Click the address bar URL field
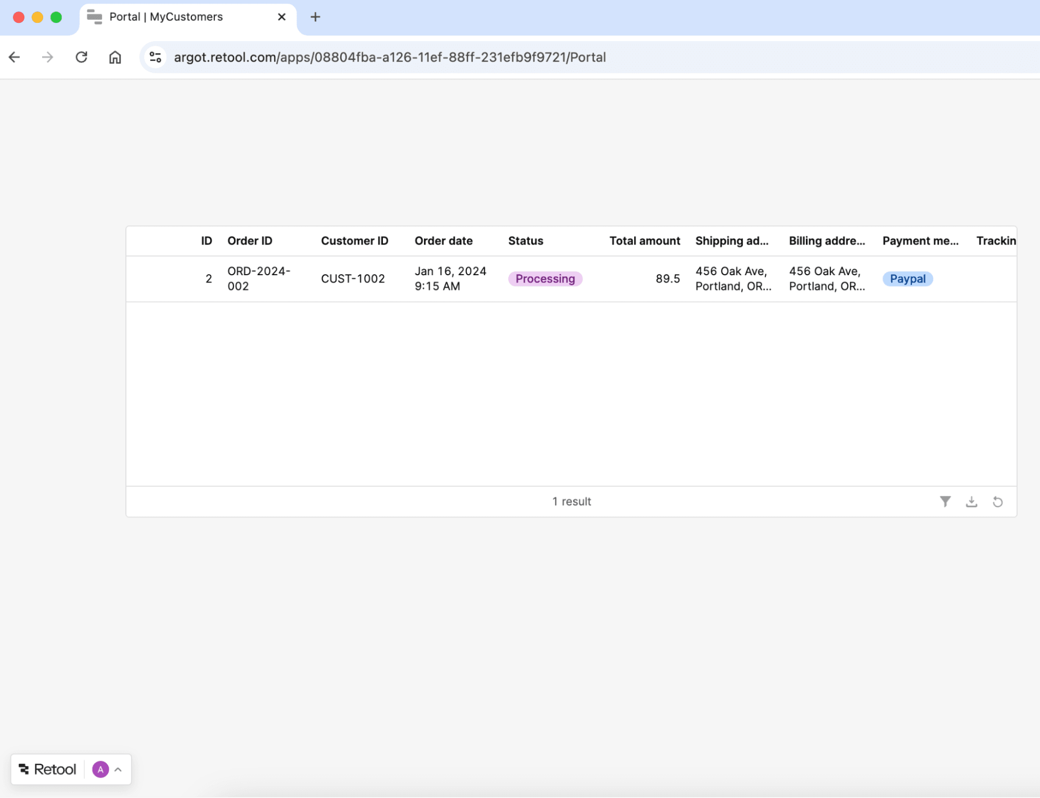This screenshot has height=798, width=1040. 389,57
